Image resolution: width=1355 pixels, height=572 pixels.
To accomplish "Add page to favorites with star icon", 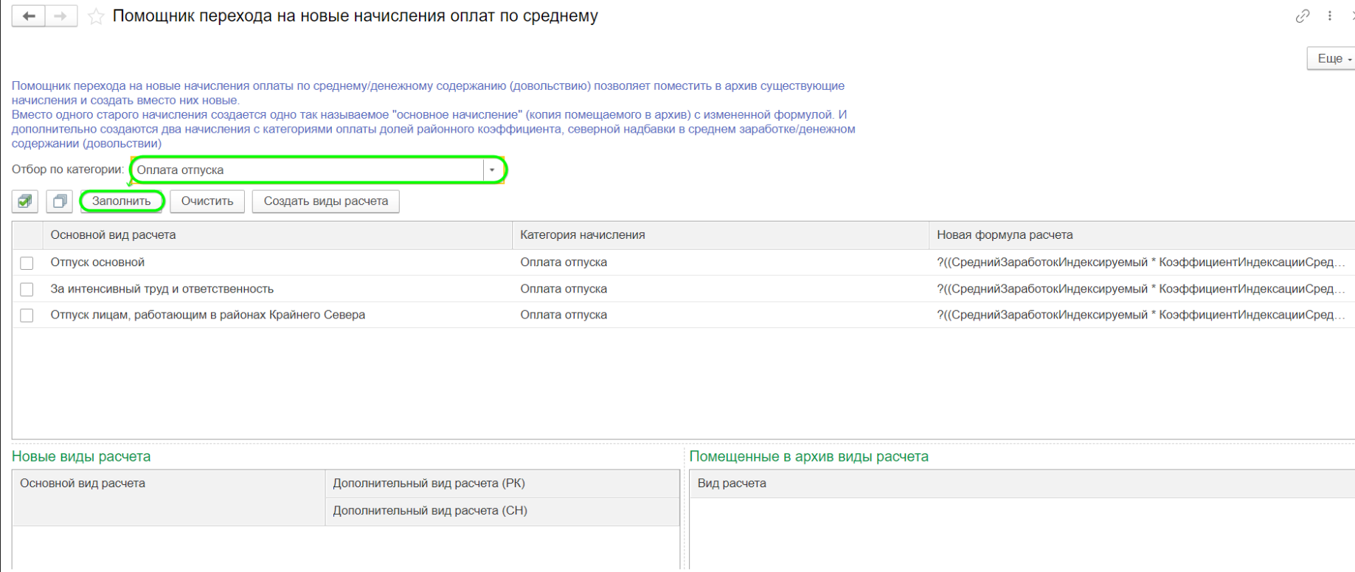I will click(x=95, y=17).
